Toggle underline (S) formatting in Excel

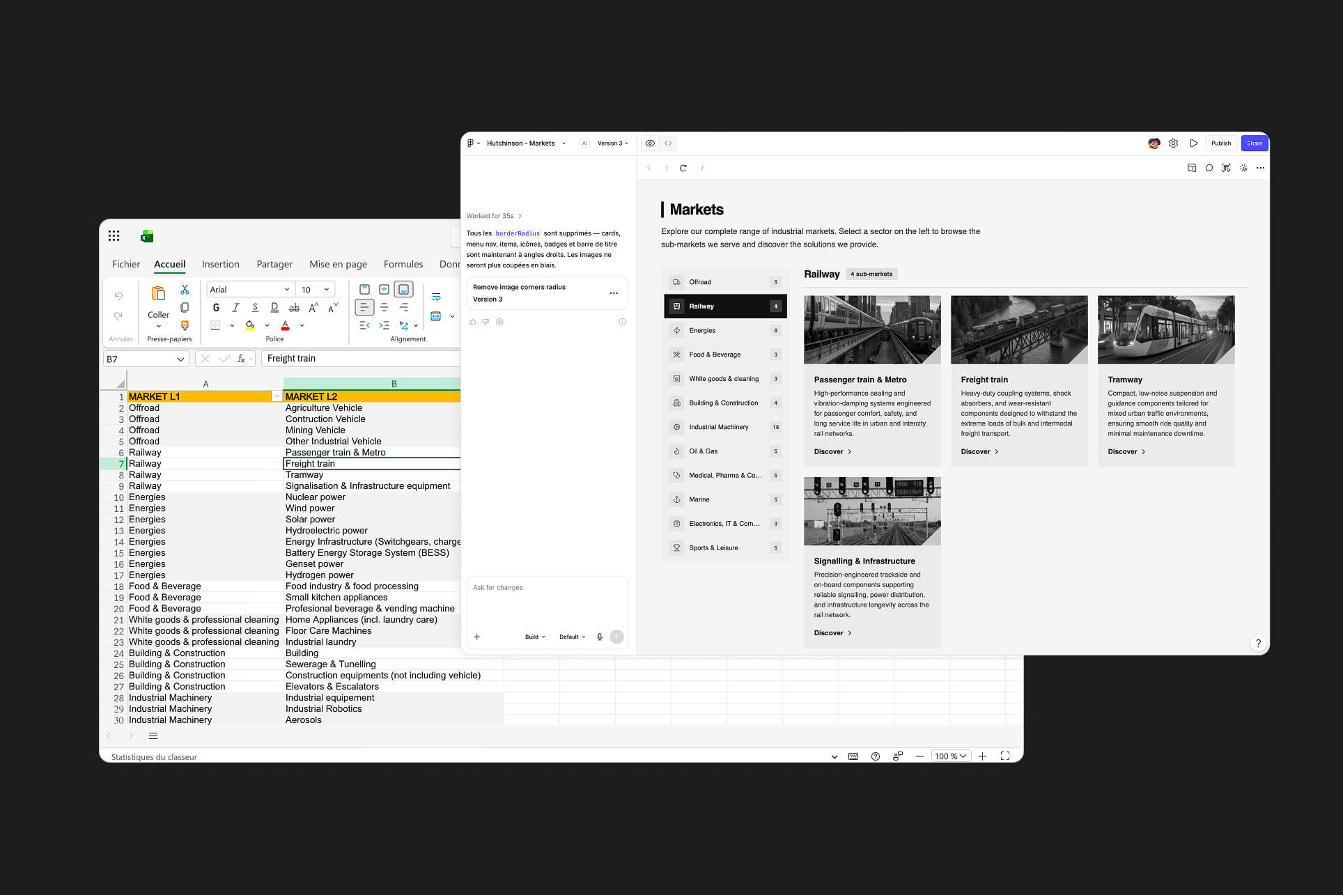pos(255,307)
